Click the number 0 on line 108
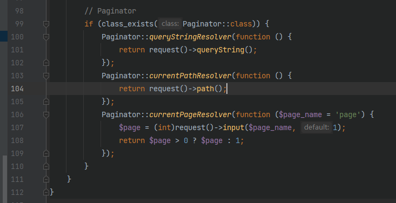The height and width of the screenshot is (203, 396). (186, 140)
